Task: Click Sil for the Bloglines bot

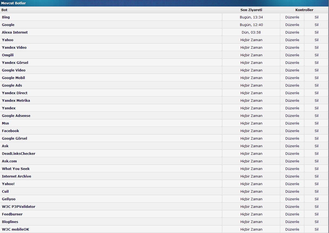Action: coord(316,222)
